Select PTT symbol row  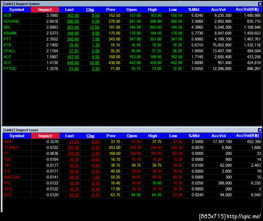[x=7, y=39]
